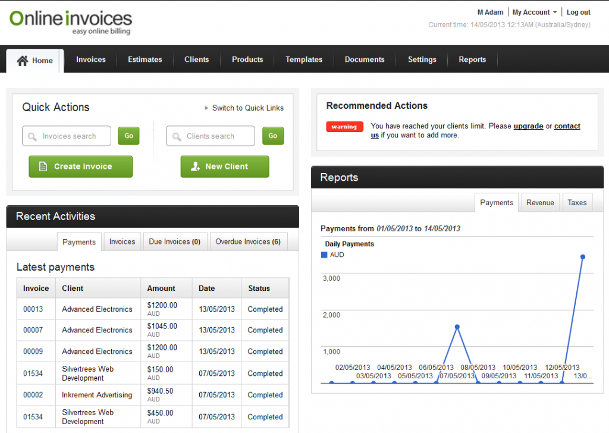The image size is (609, 433).
Task: Switch to the Revenue report tab
Action: [540, 202]
